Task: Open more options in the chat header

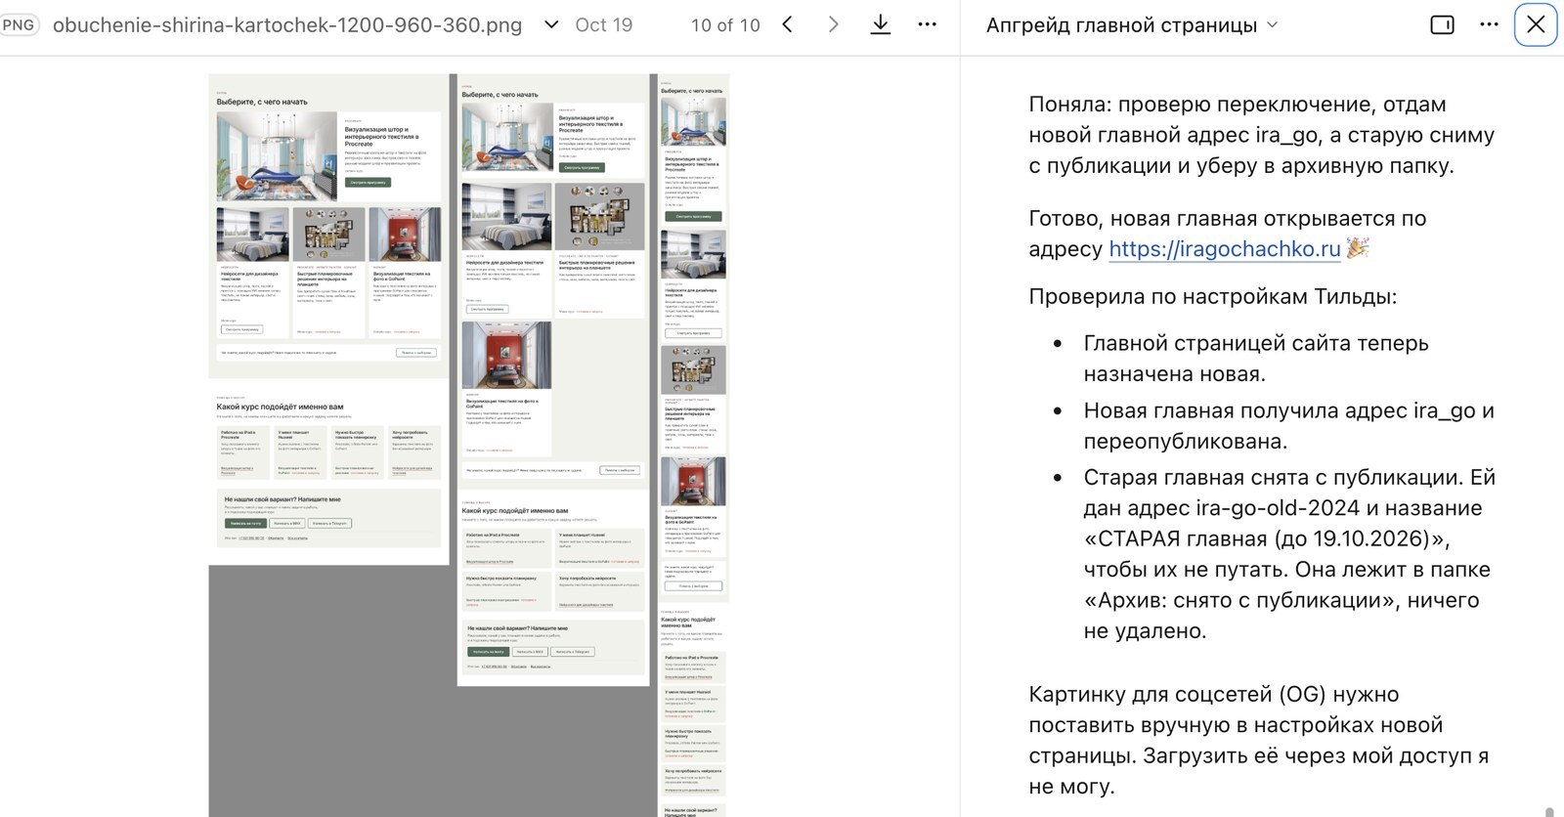Action: click(1489, 25)
